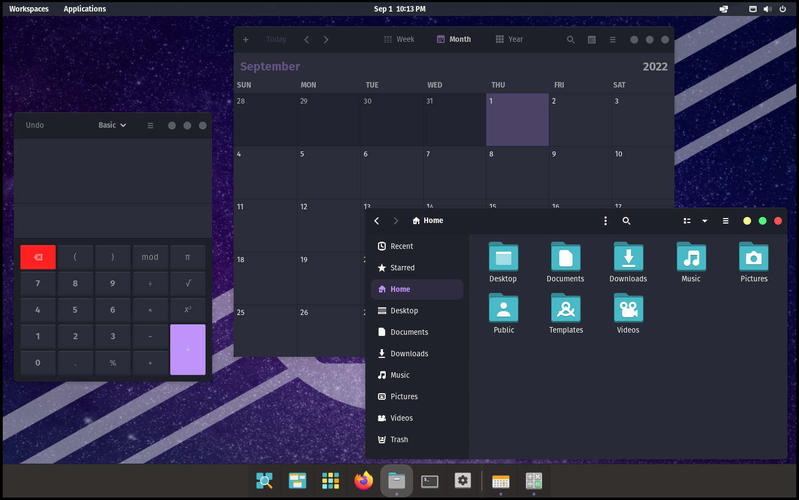The image size is (799, 500).
Task: Open Firefox from the dock
Action: click(364, 481)
